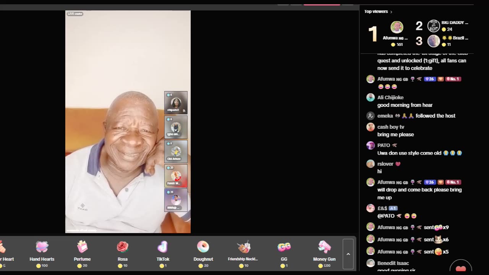The image size is (489, 275).
Task: Open the Obi Arinze guest thumbnail
Action: pyautogui.click(x=176, y=151)
